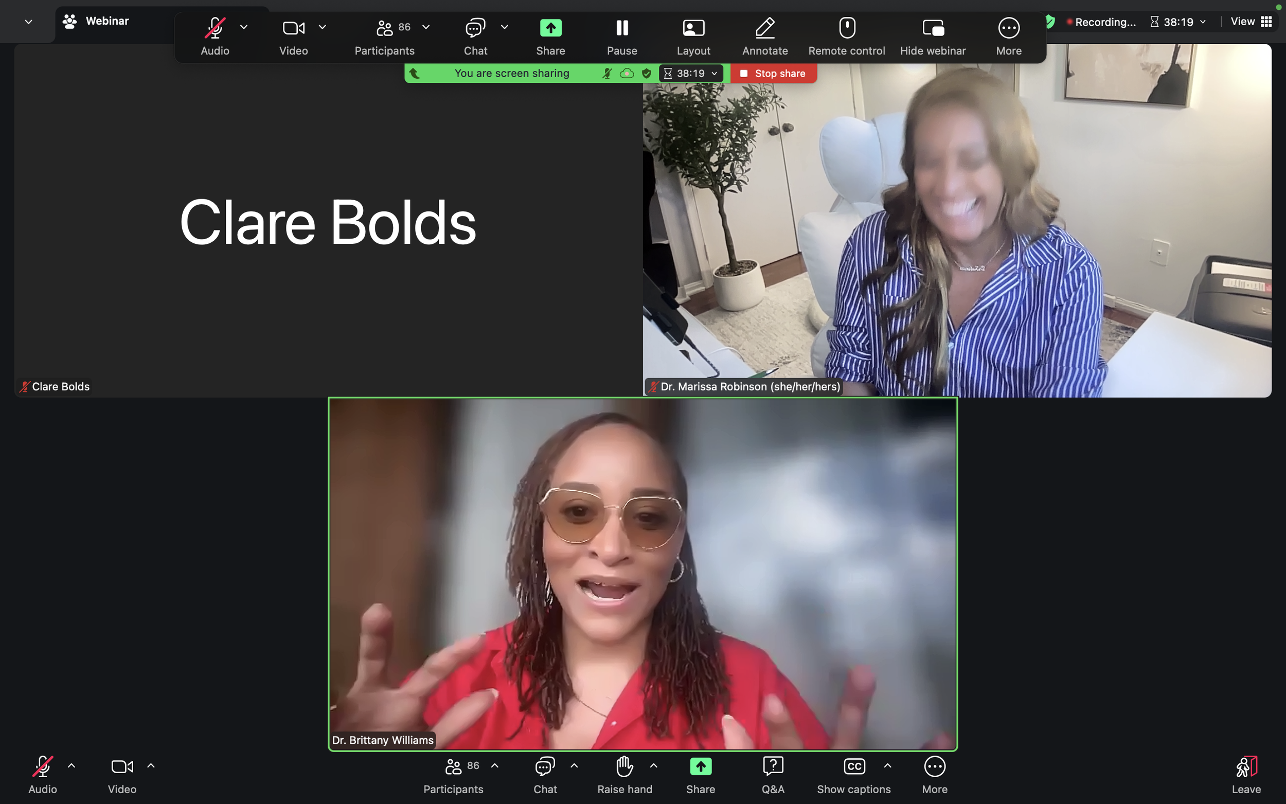Click the Leave meeting icon
This screenshot has width=1286, height=804.
[x=1245, y=767]
